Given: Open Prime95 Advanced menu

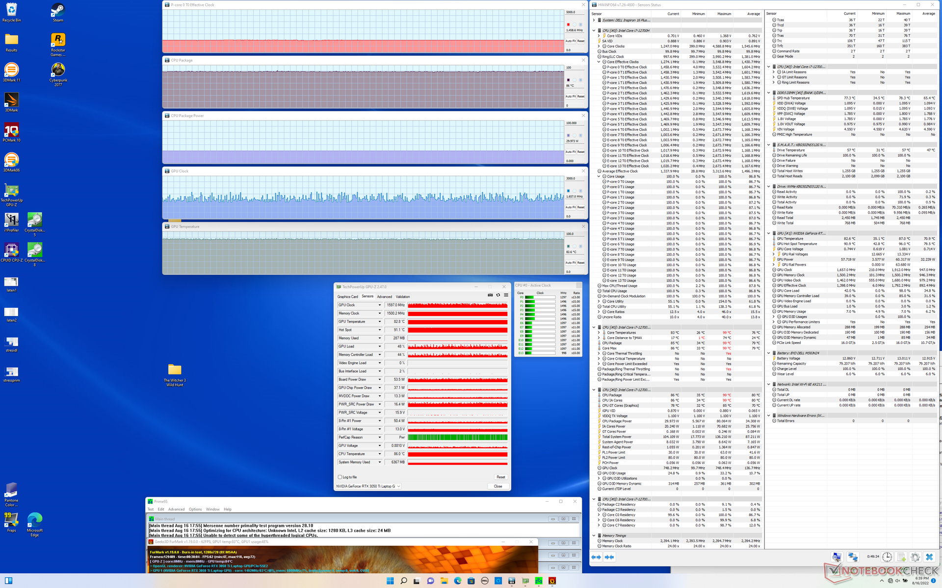Looking at the screenshot, I should point(176,509).
